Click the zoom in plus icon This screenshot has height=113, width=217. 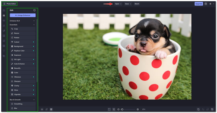tap(138, 109)
